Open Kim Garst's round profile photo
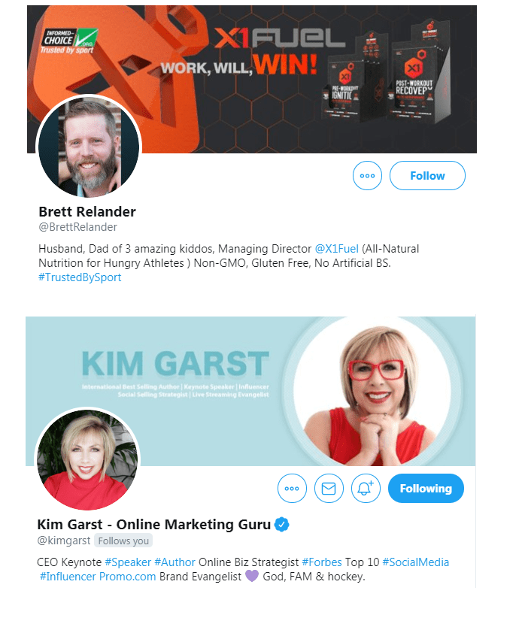Screen dimensions: 525x630 pyautogui.click(x=87, y=459)
